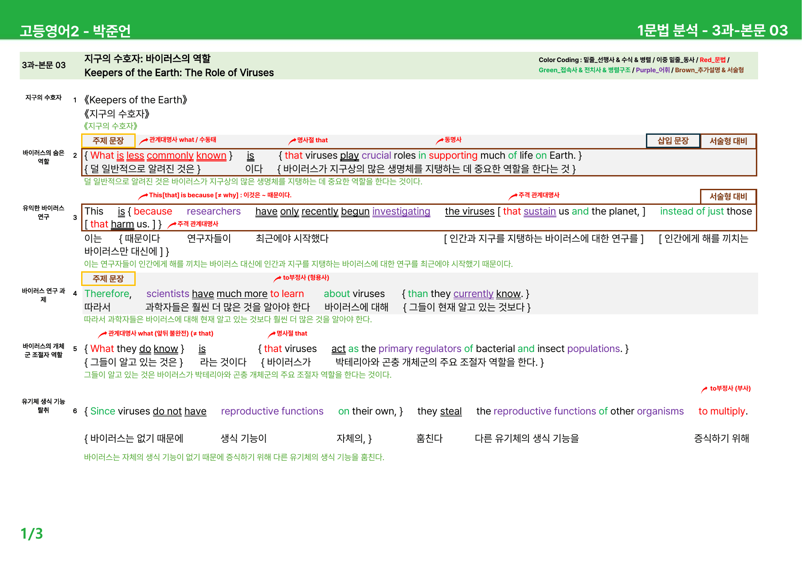Click the 'Color Coding' legend label
The width and height of the screenshot is (802, 567).
point(559,60)
